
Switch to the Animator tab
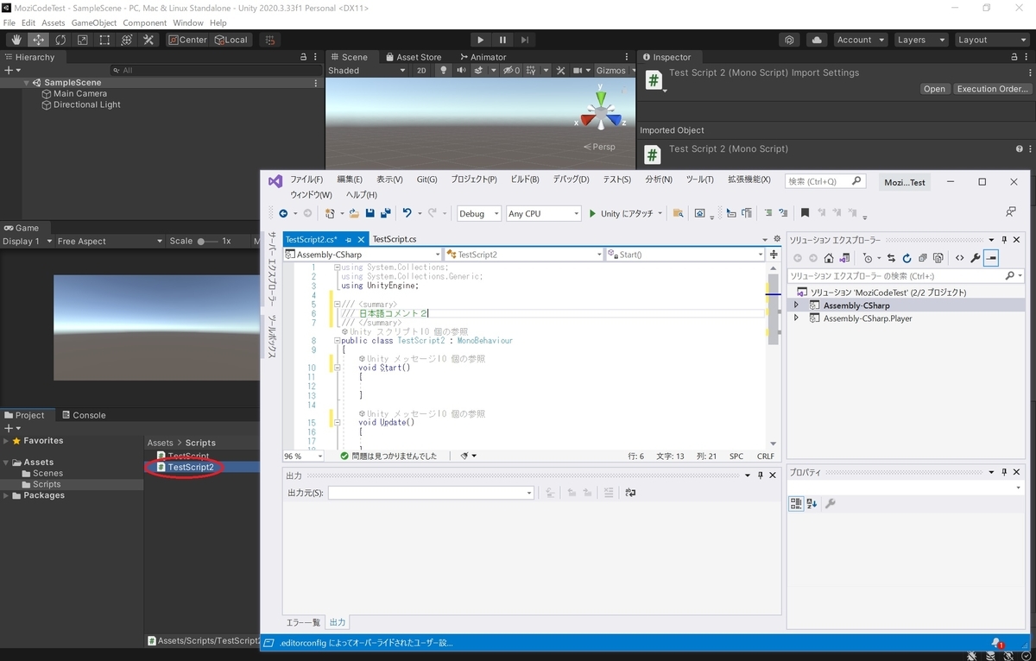tap(482, 57)
